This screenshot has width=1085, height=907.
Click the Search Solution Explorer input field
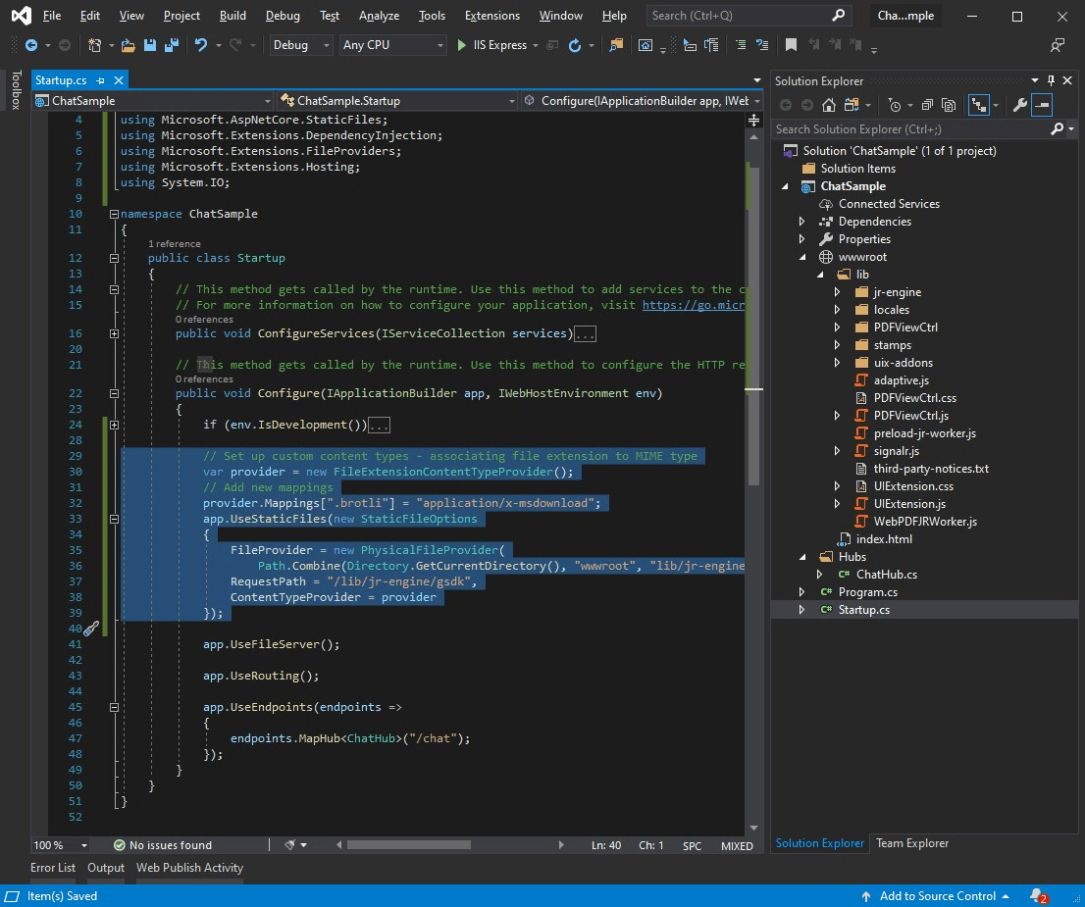(x=910, y=129)
